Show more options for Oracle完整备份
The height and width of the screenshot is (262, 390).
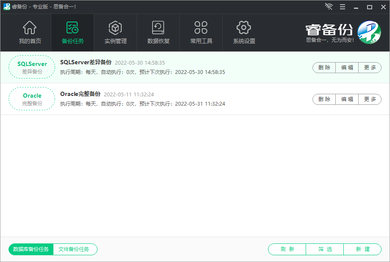click(370, 99)
